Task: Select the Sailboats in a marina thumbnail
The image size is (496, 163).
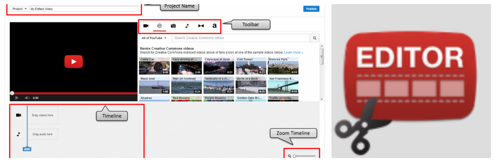Action: coord(219,85)
